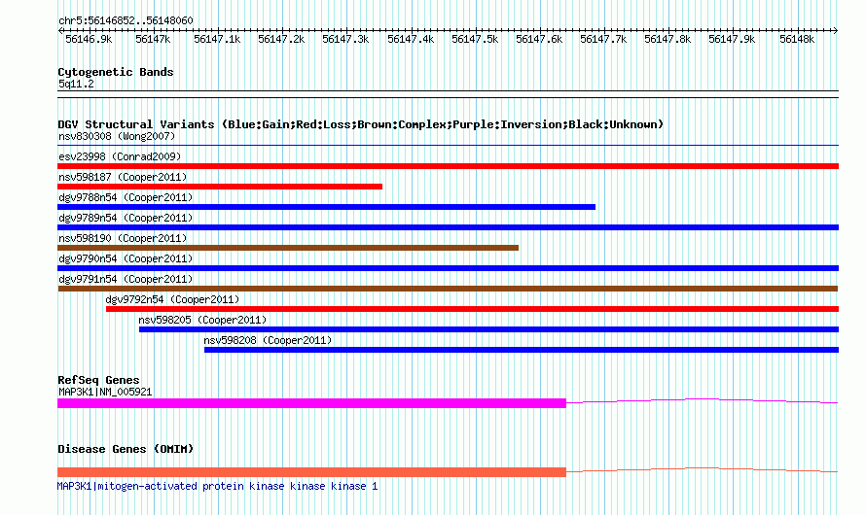This screenshot has height=515, width=866.
Task: Click the 56147.6k ruler tick label
Action: click(x=539, y=39)
